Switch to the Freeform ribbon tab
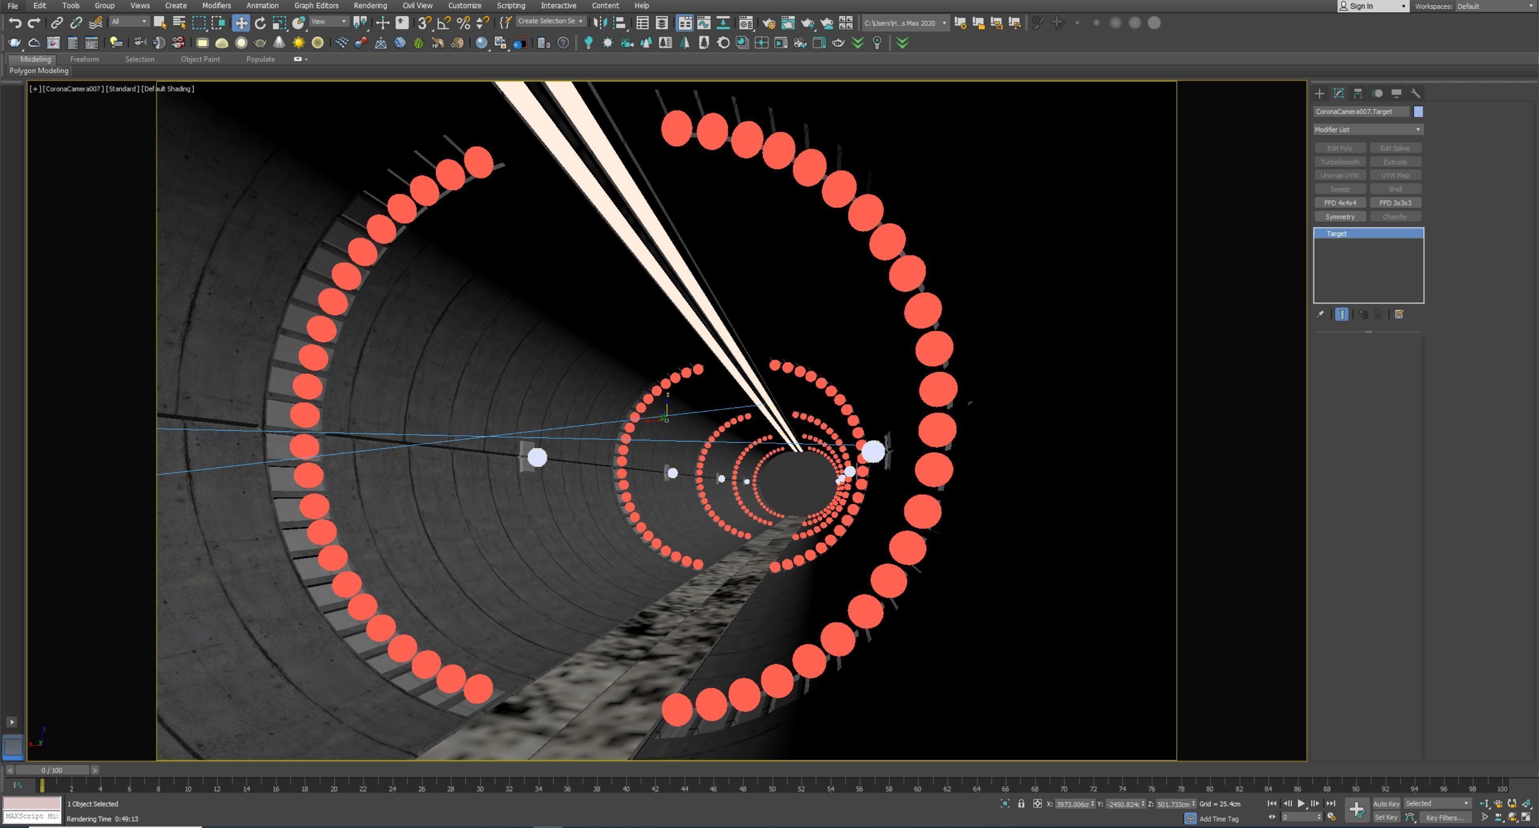This screenshot has width=1539, height=828. 84,59
